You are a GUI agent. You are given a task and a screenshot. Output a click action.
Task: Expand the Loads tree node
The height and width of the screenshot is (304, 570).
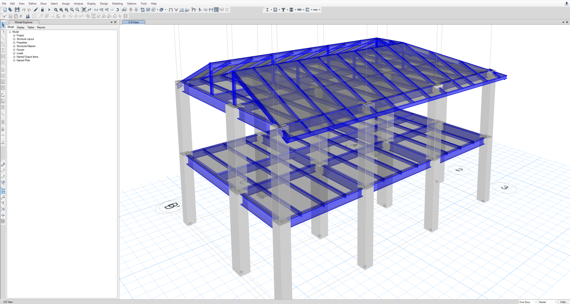coord(14,53)
